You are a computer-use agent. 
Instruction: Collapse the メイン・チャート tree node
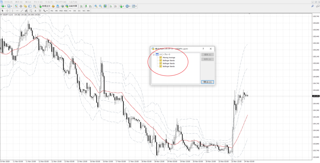[x=154, y=54]
